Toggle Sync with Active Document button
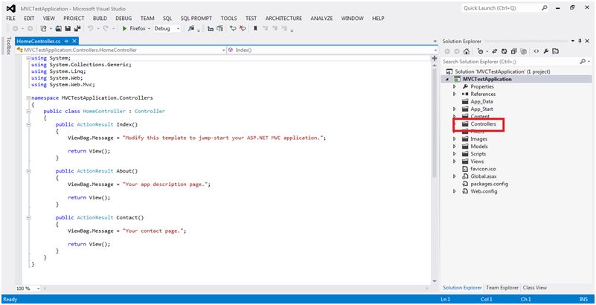The image size is (596, 305). (x=495, y=51)
